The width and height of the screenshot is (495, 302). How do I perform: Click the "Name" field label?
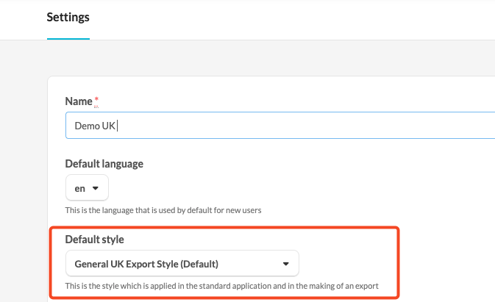[79, 101]
